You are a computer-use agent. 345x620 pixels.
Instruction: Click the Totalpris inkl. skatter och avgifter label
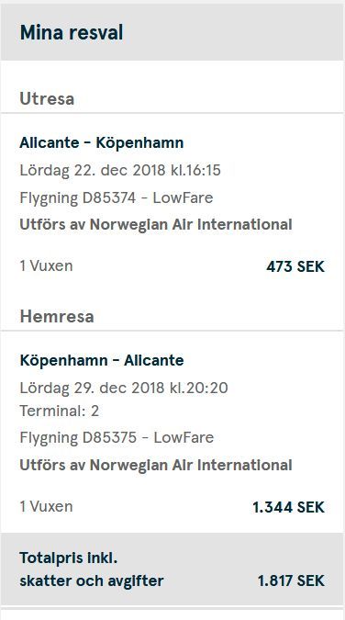92,569
